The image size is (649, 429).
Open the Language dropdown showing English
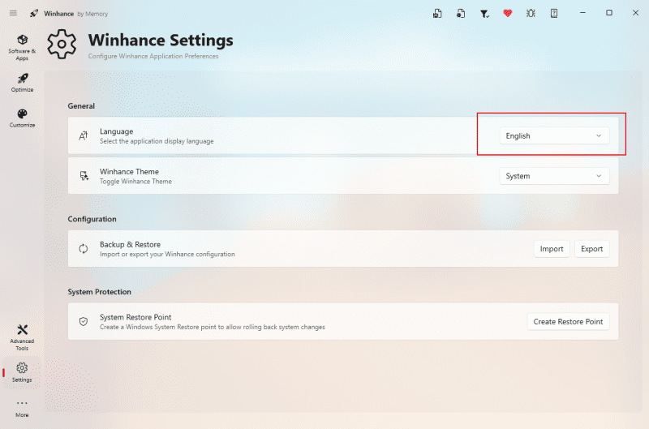point(554,135)
